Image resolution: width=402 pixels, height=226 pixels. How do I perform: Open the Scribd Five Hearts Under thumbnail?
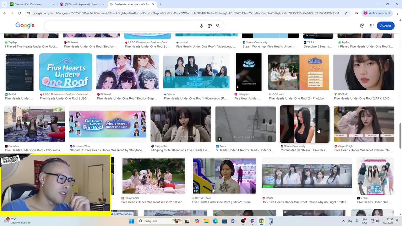pyautogui.click(x=19, y=73)
